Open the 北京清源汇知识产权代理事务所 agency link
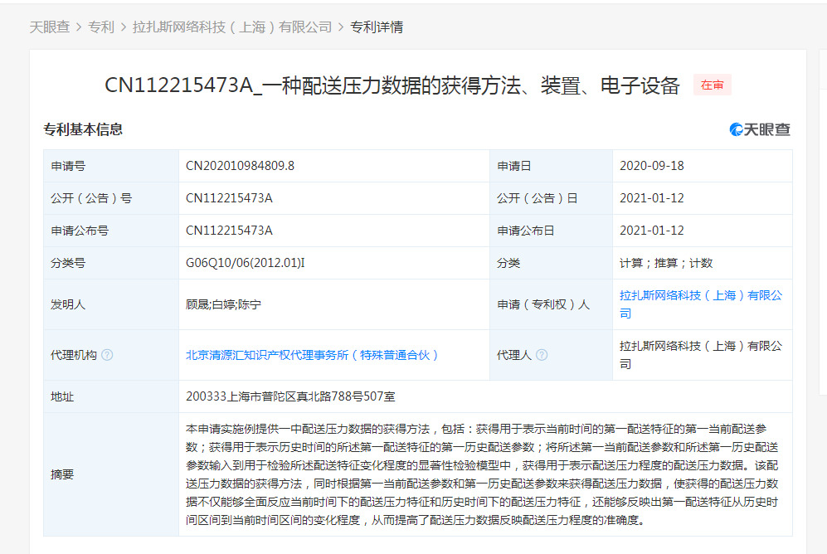The height and width of the screenshot is (554, 827). [312, 355]
